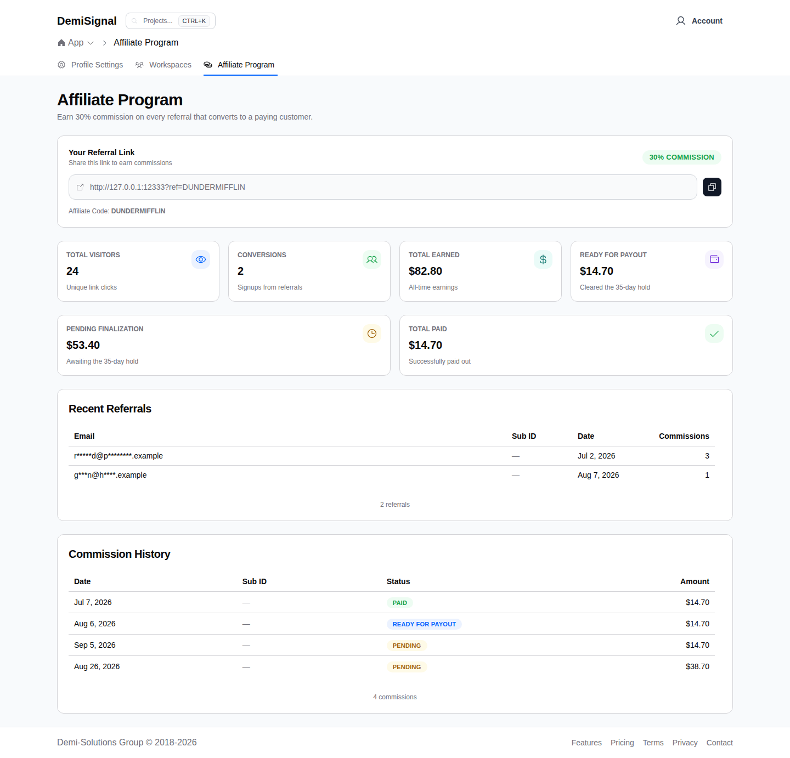Expand the App breadcrumb dropdown chevron

[91, 43]
